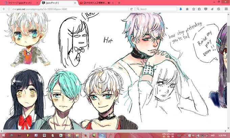The height and width of the screenshot is (138, 230).
Task: Mute the YouTube tab speaker icon
Action: click(x=109, y=3)
